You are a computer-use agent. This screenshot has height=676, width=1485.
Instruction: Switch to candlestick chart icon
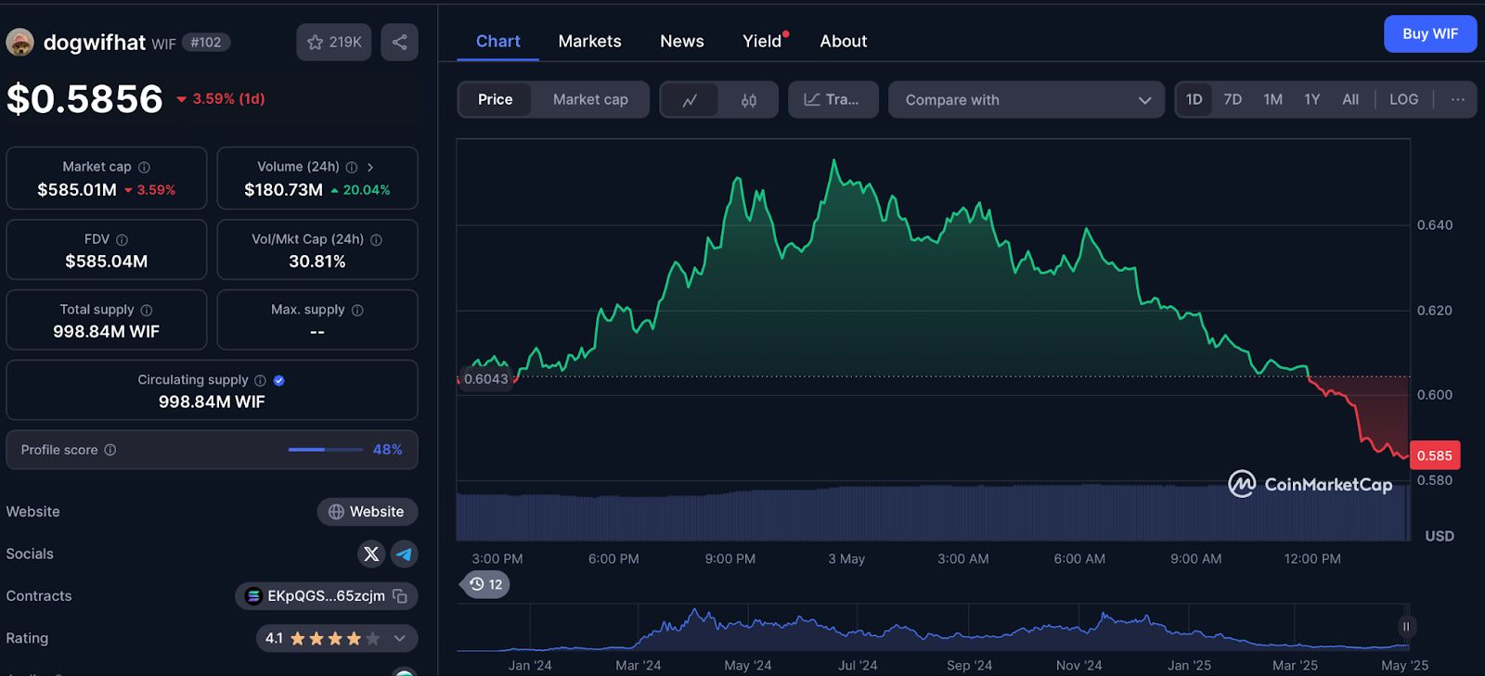click(748, 100)
